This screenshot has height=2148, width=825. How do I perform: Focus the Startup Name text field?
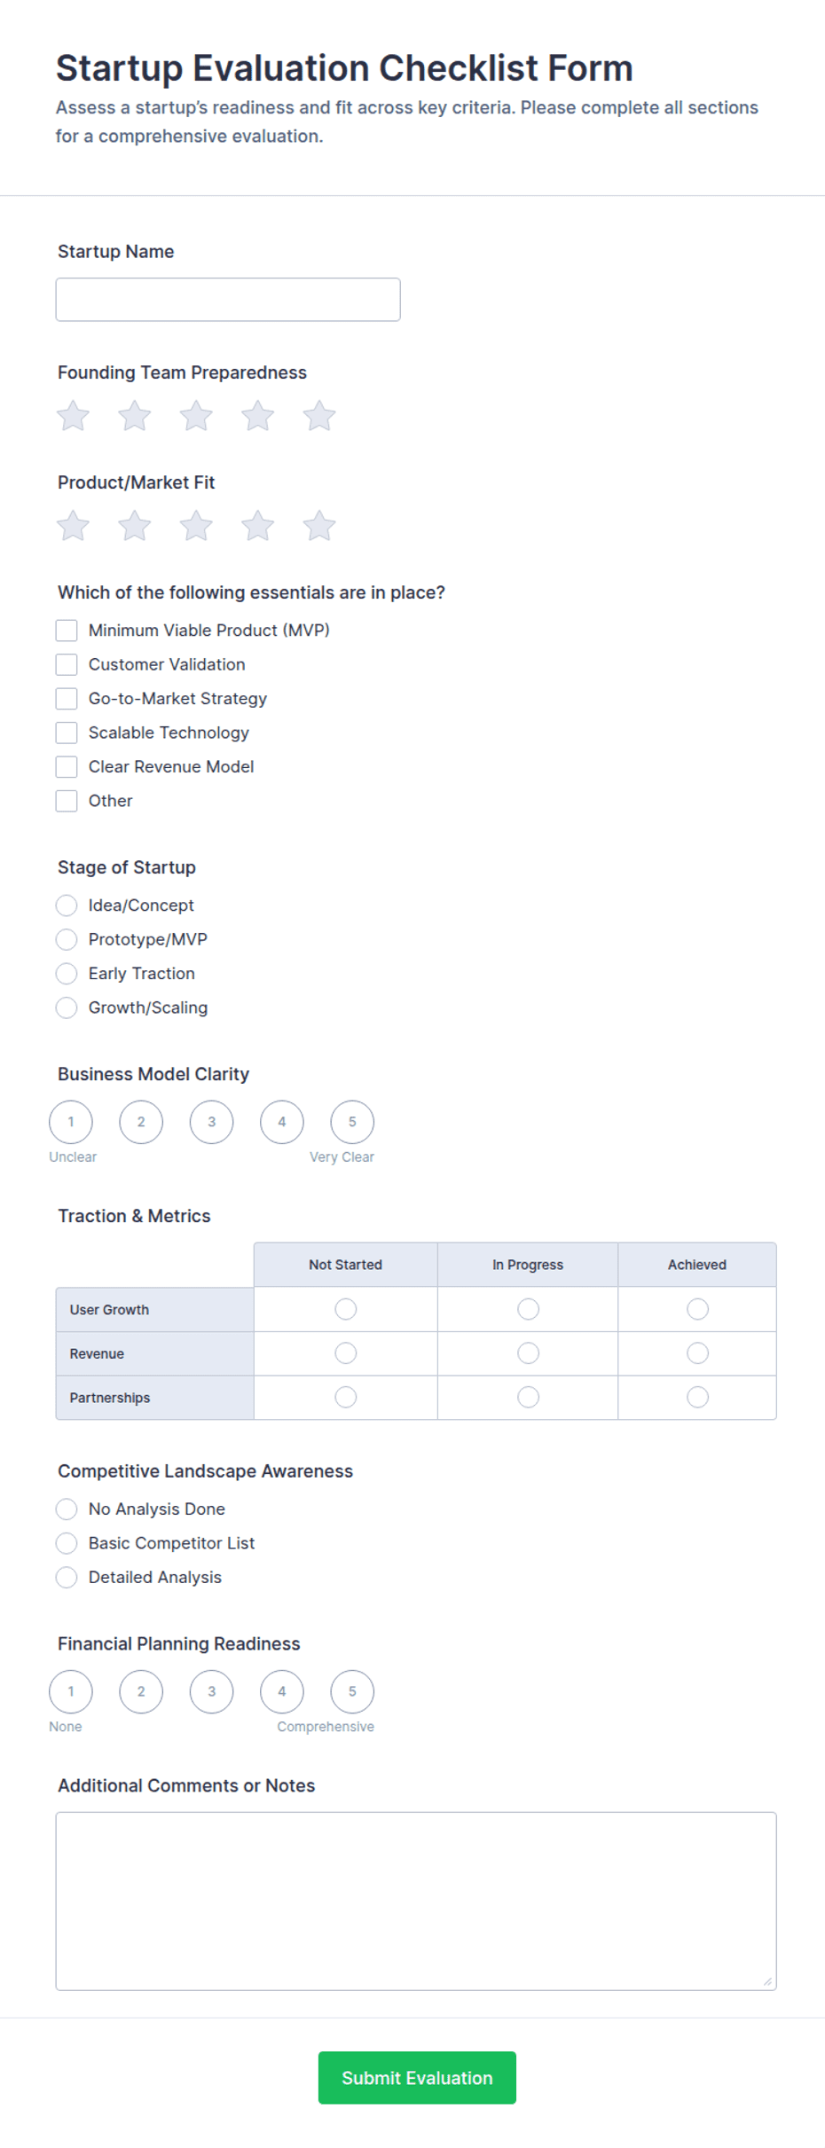[x=228, y=300]
